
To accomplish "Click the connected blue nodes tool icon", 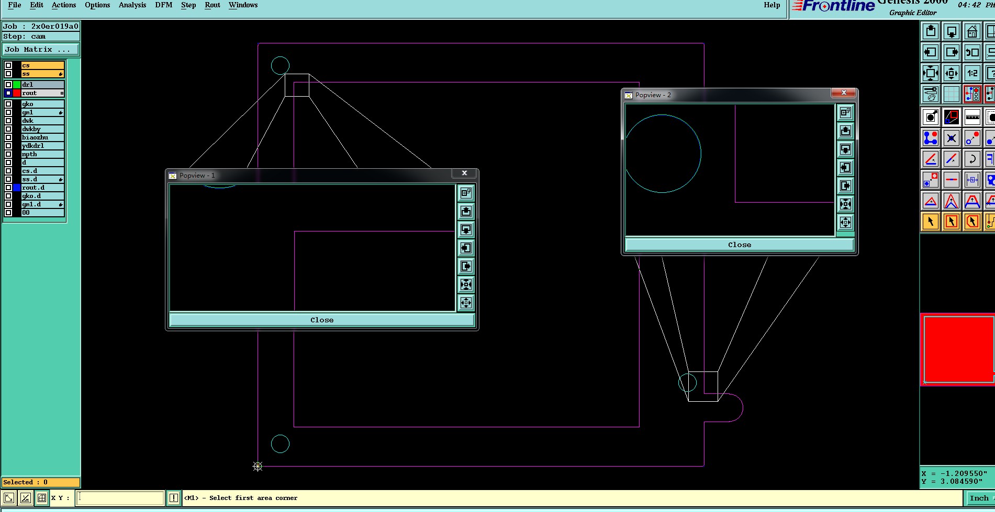I will (931, 138).
